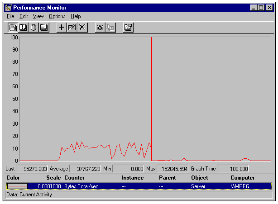Click the Max value field

(x=173, y=169)
